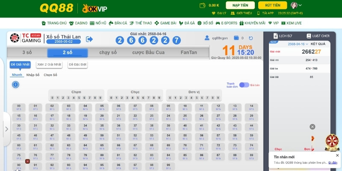The image size is (342, 171).
Task: Open the VIP menu item
Action: point(273,23)
